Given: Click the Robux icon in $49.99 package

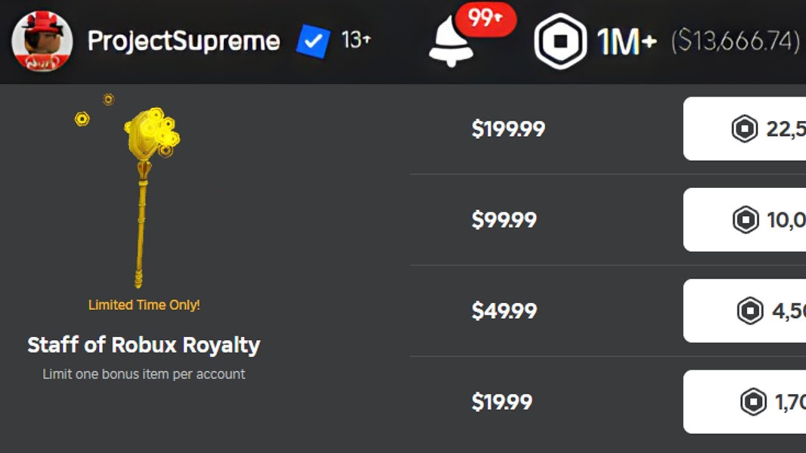Looking at the screenshot, I should pyautogui.click(x=750, y=311).
